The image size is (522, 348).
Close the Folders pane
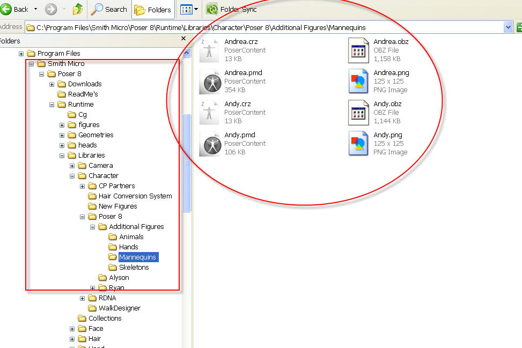tap(183, 39)
